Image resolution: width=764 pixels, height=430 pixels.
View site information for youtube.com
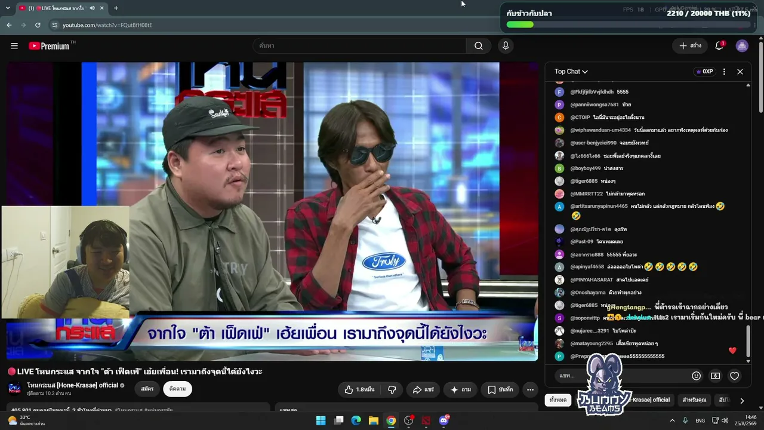[x=55, y=25]
